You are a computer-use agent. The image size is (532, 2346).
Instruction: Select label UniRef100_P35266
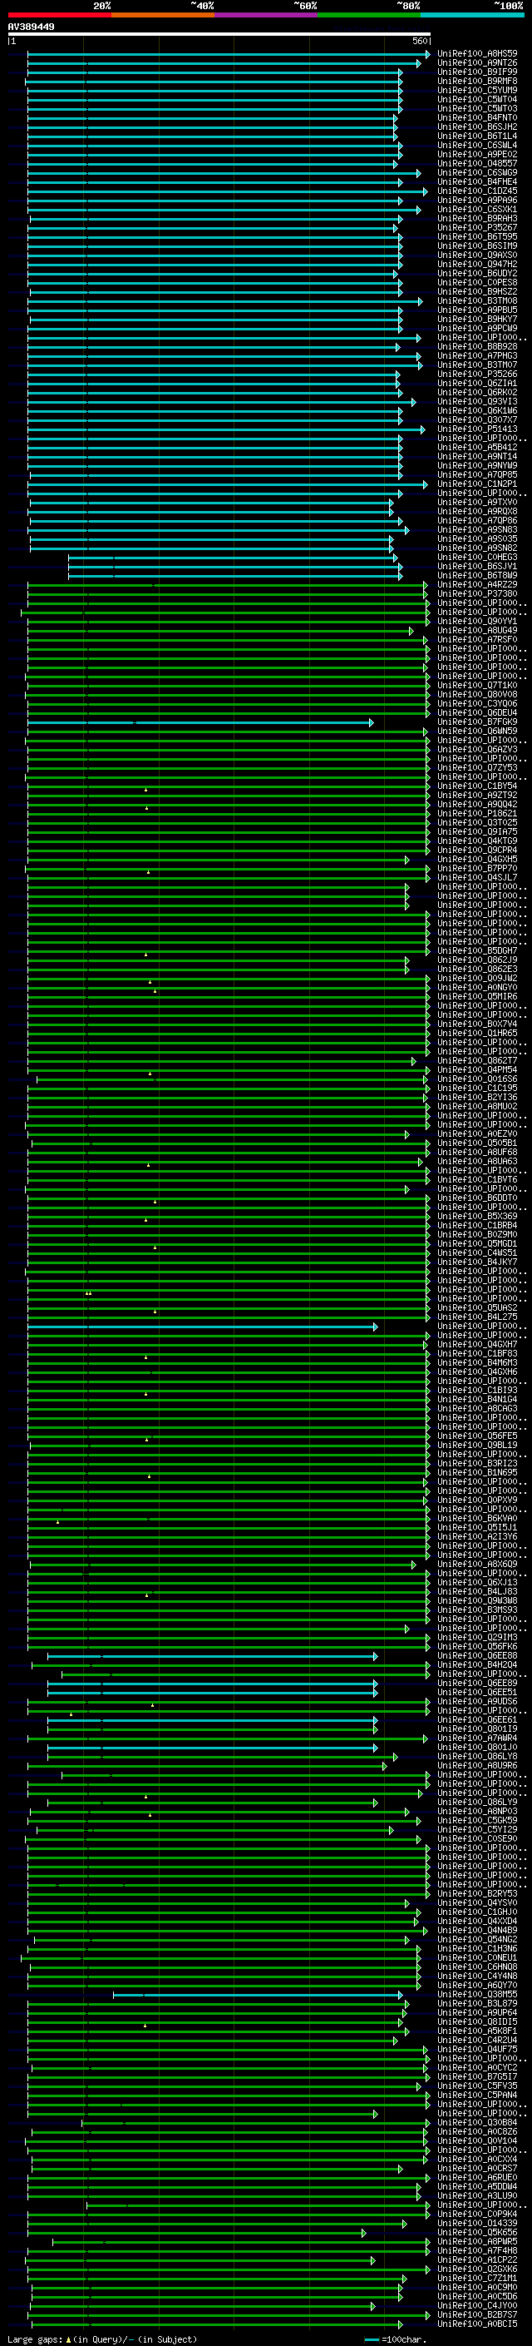pos(477,374)
